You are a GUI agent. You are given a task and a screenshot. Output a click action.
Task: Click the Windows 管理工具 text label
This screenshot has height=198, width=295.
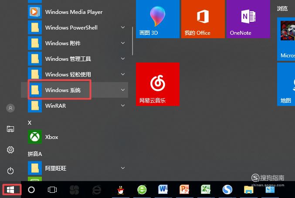point(68,59)
